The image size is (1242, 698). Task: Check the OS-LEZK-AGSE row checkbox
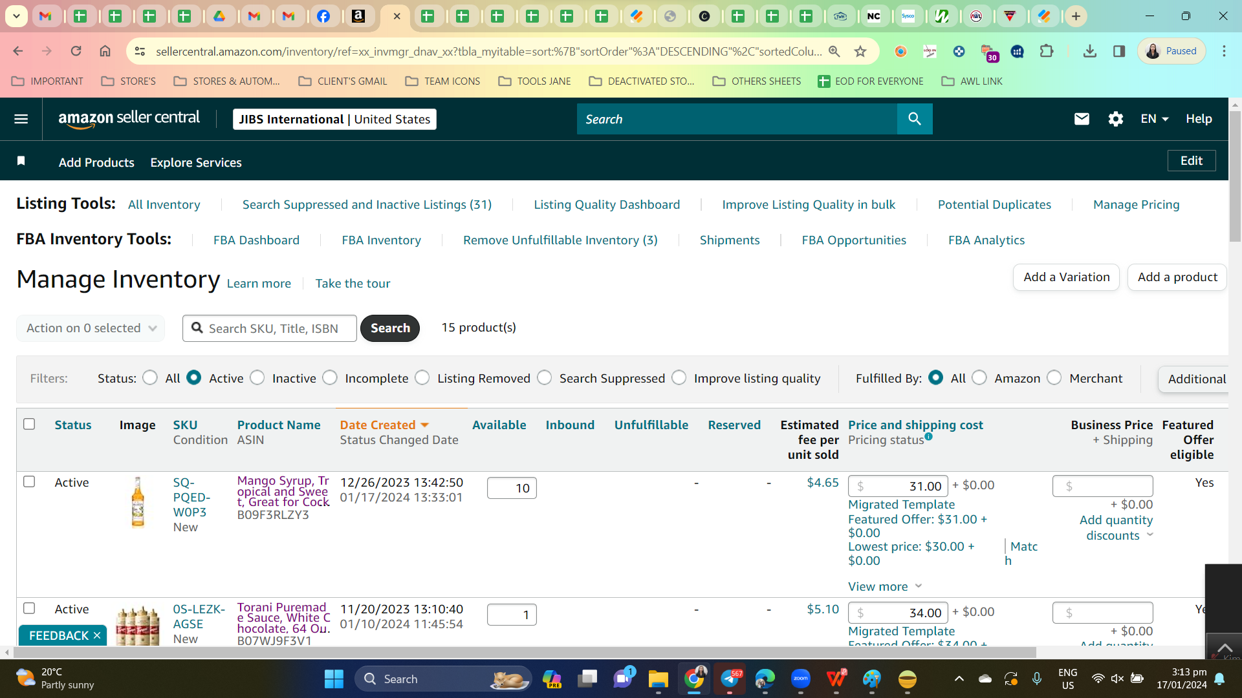[29, 608]
